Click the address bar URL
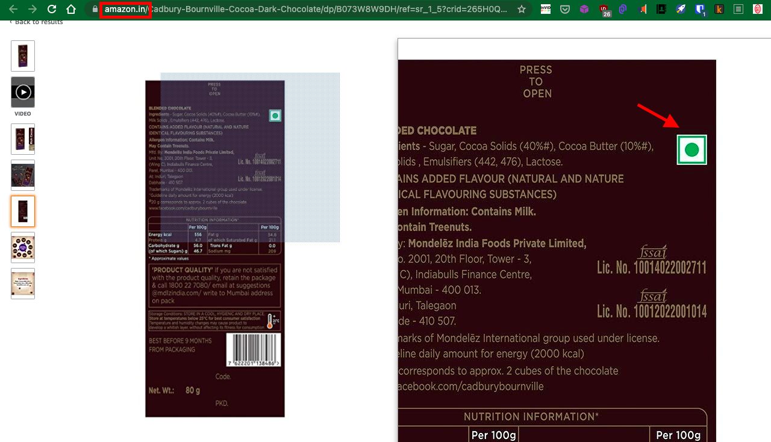The width and height of the screenshot is (771, 442). pos(306,9)
